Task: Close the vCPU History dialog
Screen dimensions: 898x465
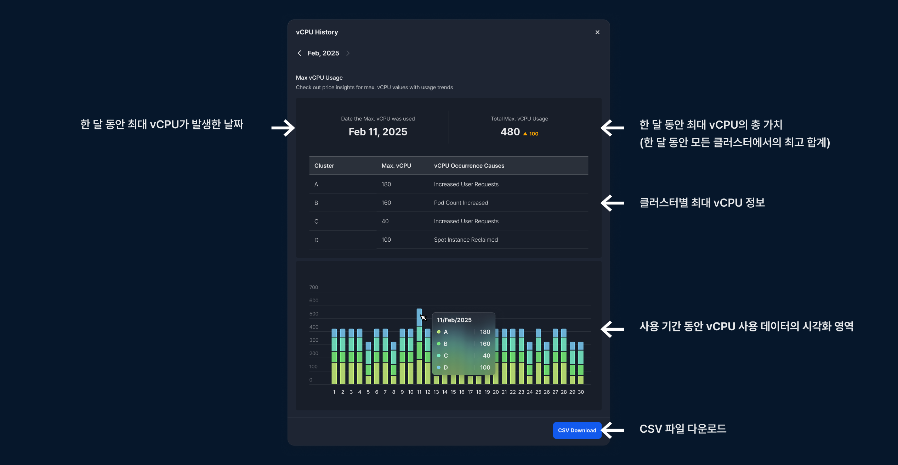Action: coord(597,32)
